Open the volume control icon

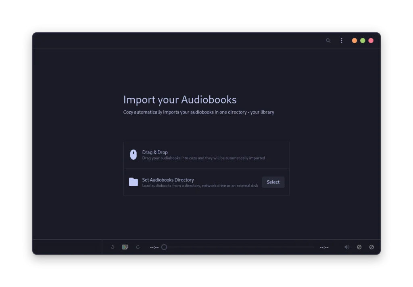346,247
